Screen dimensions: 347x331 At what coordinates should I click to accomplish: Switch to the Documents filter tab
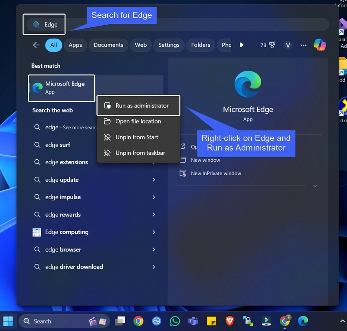tap(108, 45)
